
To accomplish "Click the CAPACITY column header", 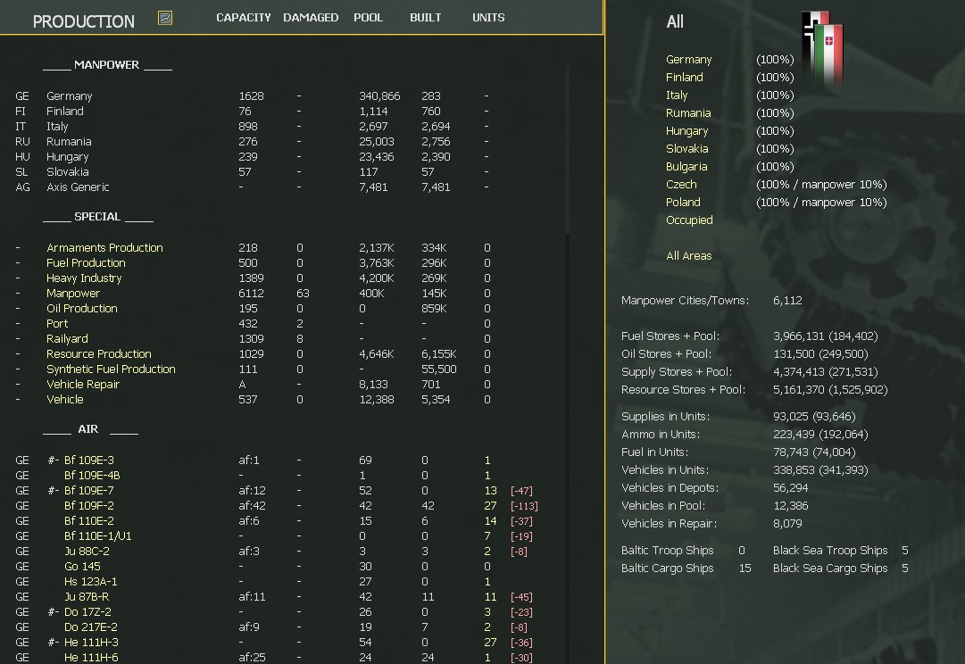I will click(243, 17).
